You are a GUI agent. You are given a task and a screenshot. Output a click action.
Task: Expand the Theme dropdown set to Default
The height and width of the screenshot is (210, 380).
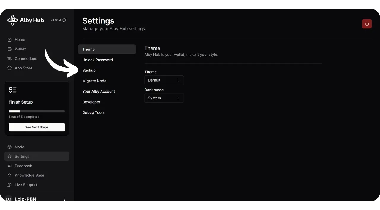click(x=164, y=80)
